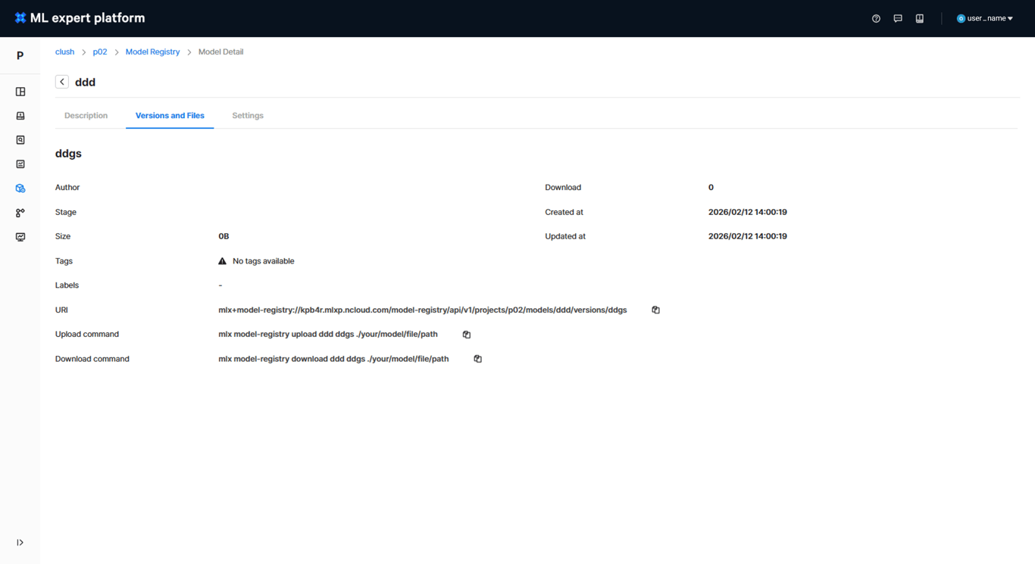Open the sidebar icon below the dashboard icon
This screenshot has height=564, width=1035.
click(20, 116)
